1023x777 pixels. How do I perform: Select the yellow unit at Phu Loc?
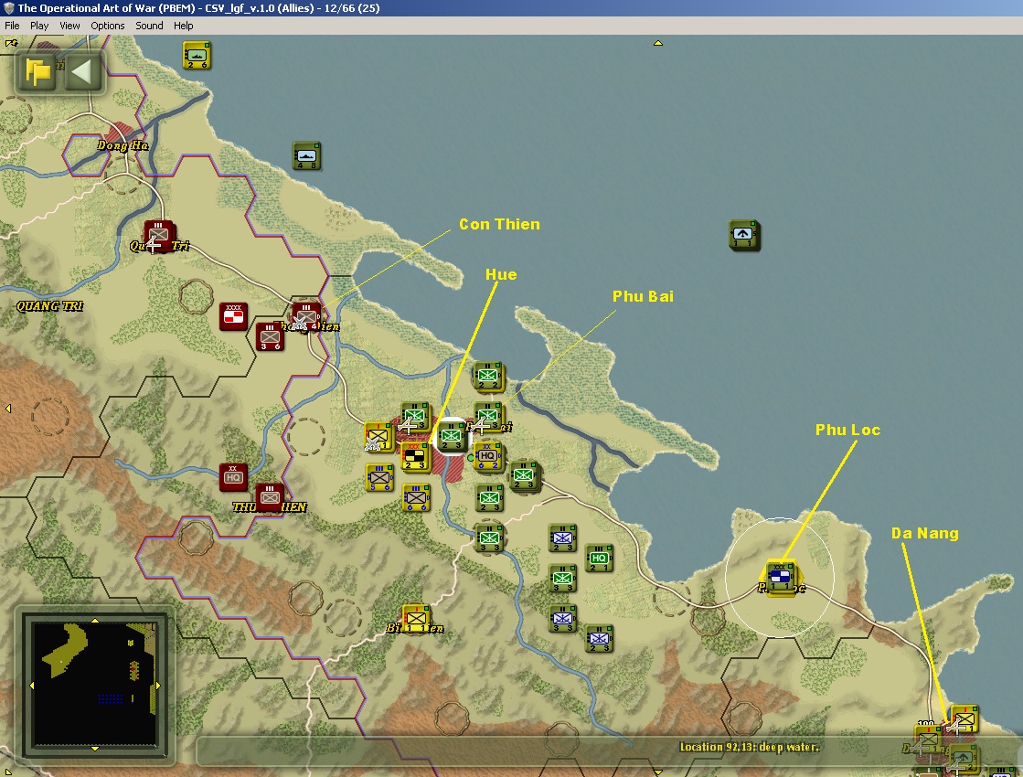coord(780,577)
